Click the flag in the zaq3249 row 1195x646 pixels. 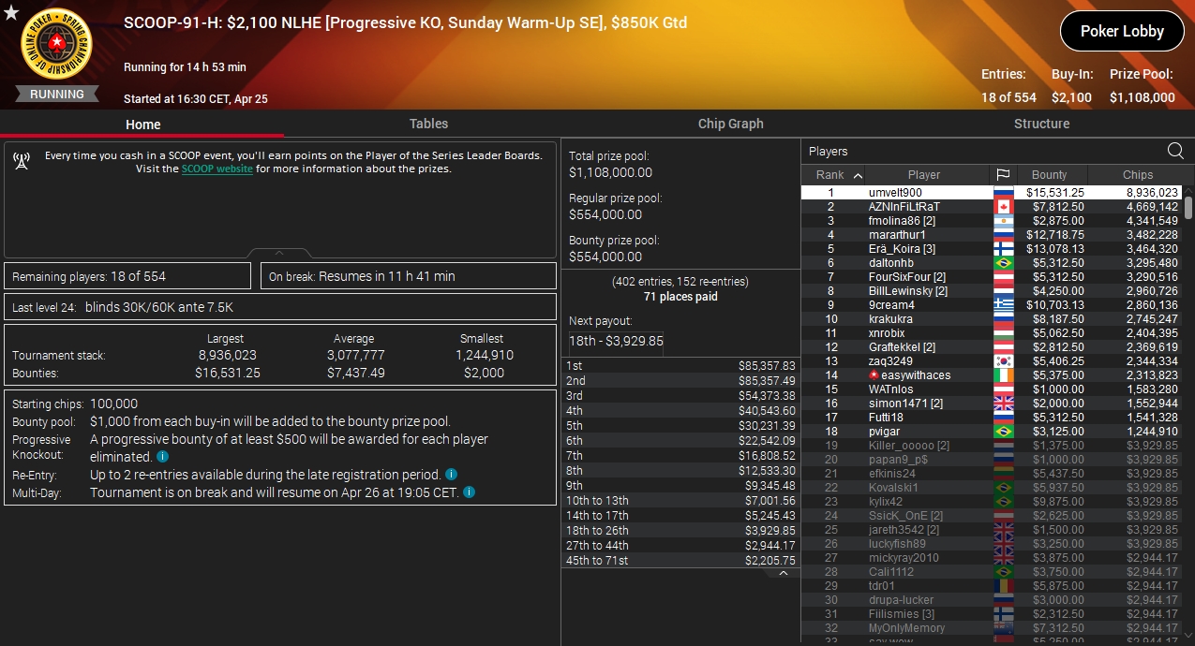[x=1002, y=361]
